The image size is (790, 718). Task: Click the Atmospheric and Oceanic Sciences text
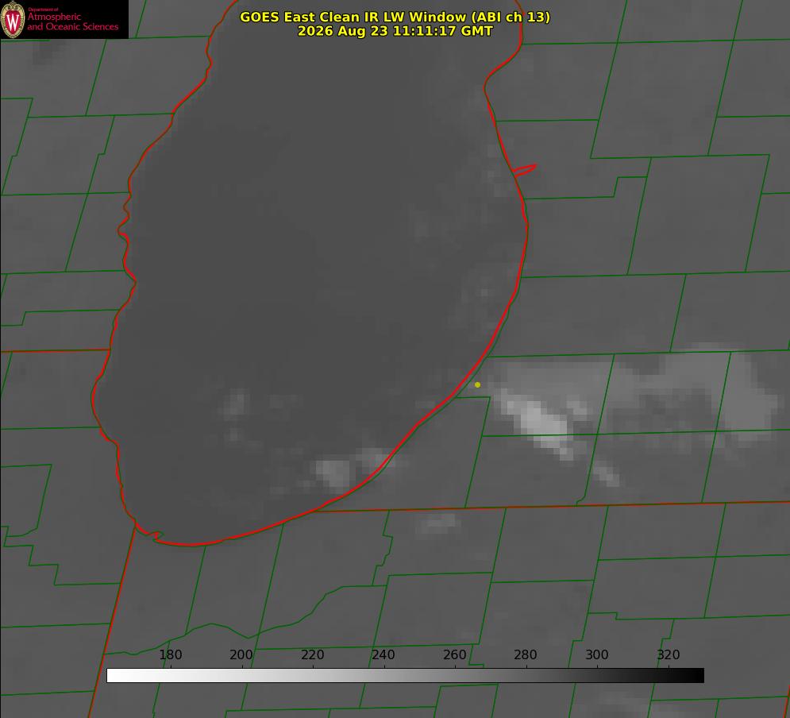click(x=72, y=21)
